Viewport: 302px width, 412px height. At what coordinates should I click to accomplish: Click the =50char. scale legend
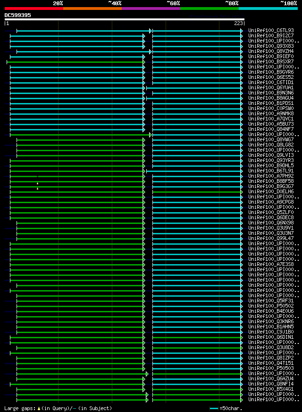coord(226,409)
